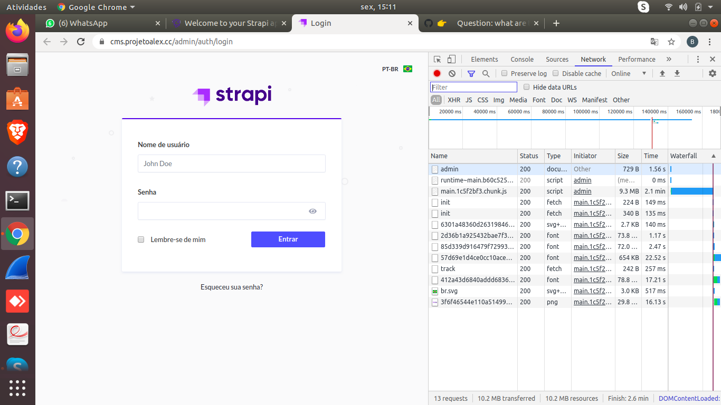Open the Online throttling dropdown

(x=629, y=73)
